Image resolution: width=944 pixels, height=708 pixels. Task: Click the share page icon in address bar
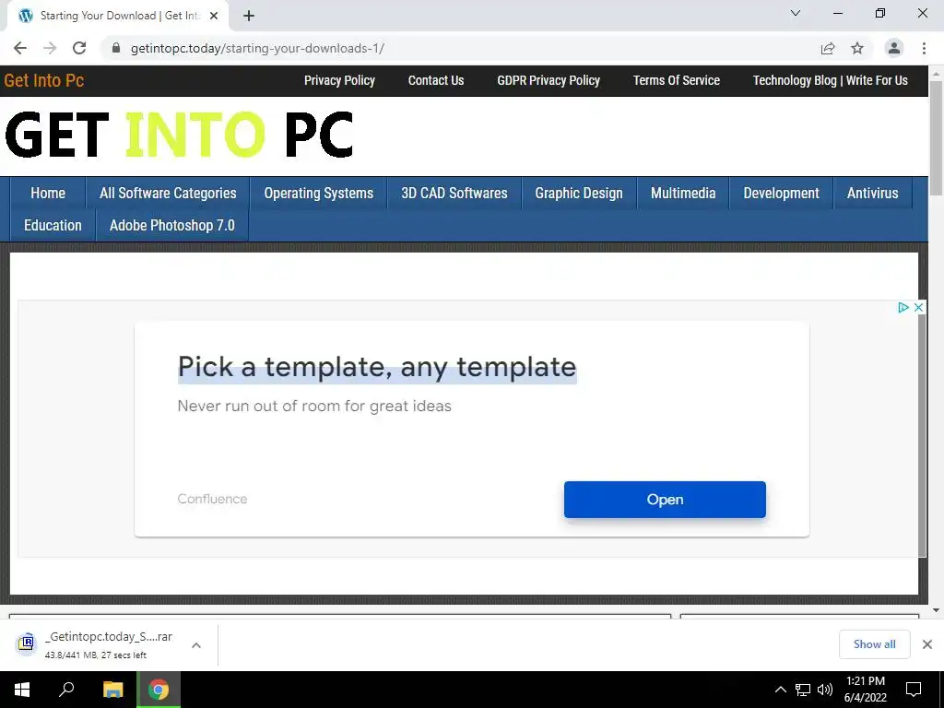(828, 48)
